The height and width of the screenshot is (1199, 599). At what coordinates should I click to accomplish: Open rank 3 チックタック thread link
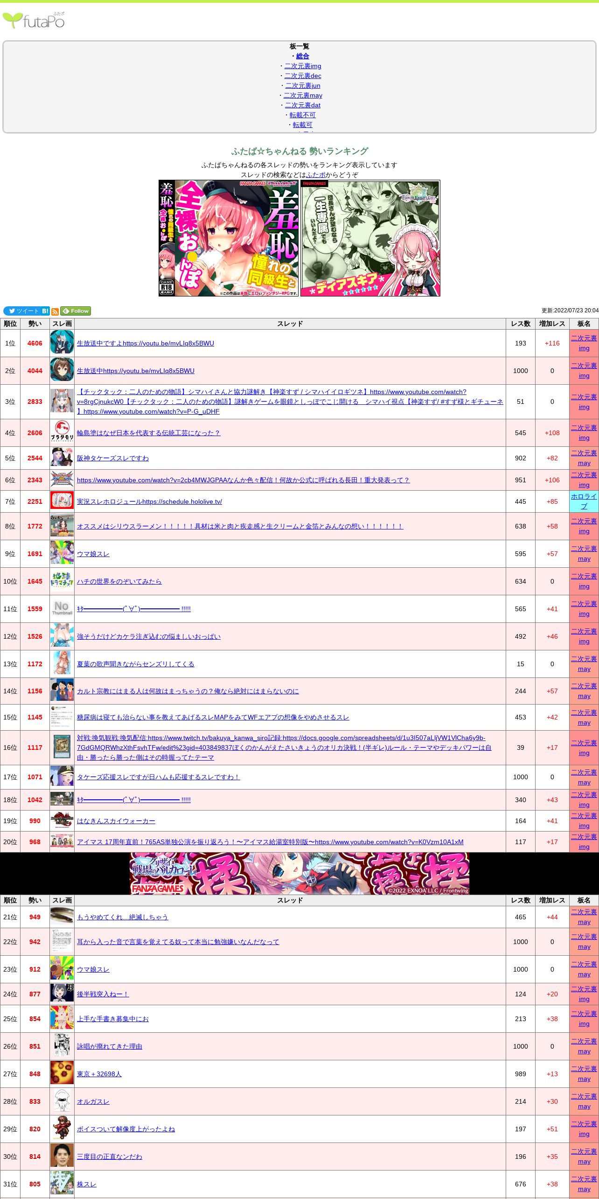pos(290,402)
